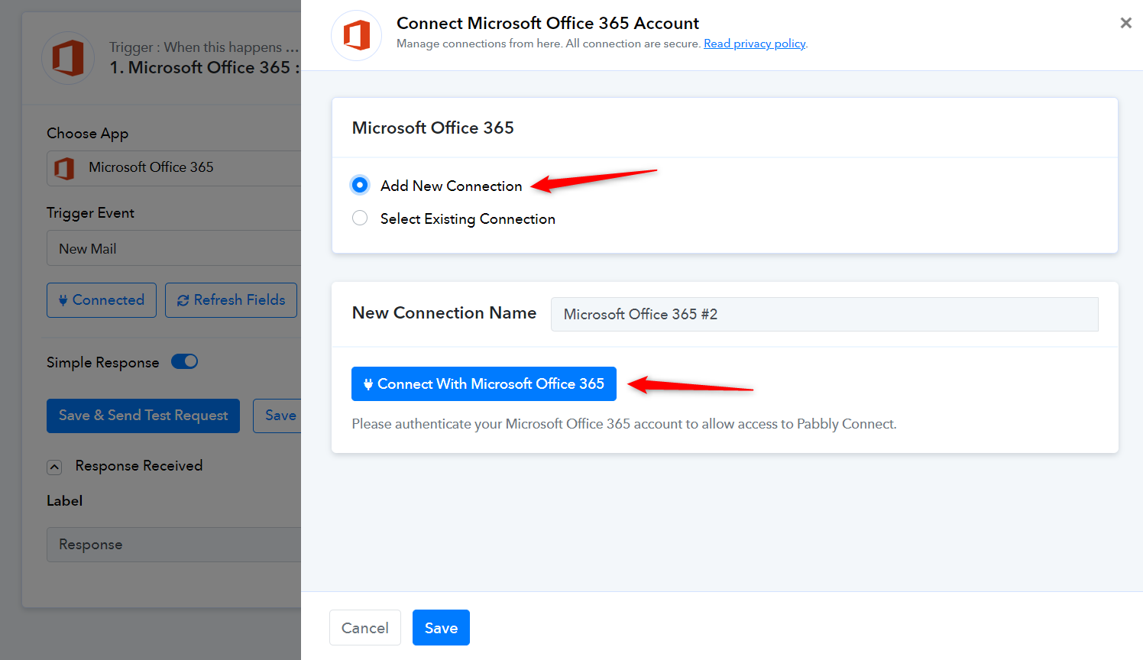Collapse the Response Received section
This screenshot has width=1143, height=660.
(x=54, y=467)
